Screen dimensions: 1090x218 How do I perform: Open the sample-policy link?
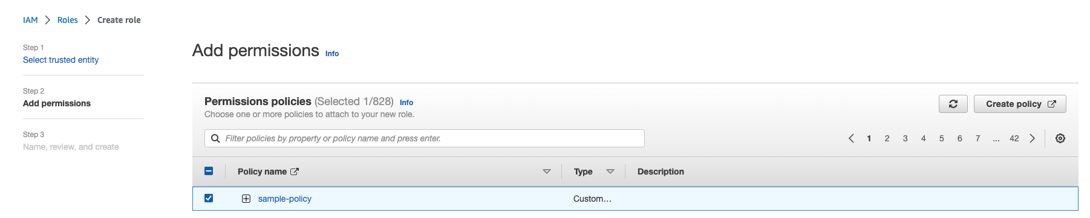(285, 199)
